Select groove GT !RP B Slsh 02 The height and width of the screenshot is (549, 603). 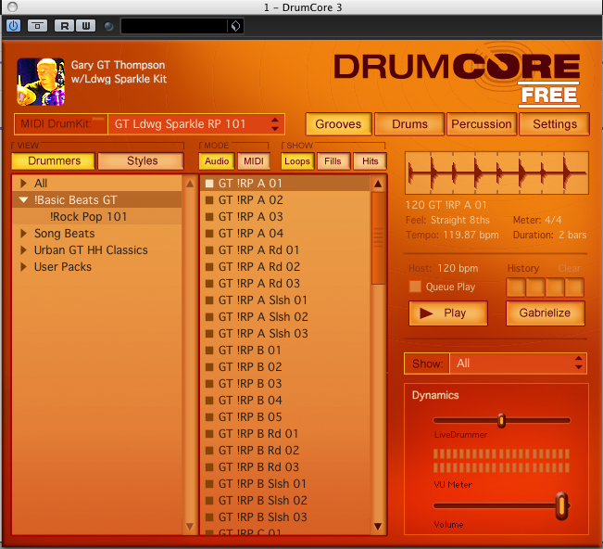click(x=285, y=501)
